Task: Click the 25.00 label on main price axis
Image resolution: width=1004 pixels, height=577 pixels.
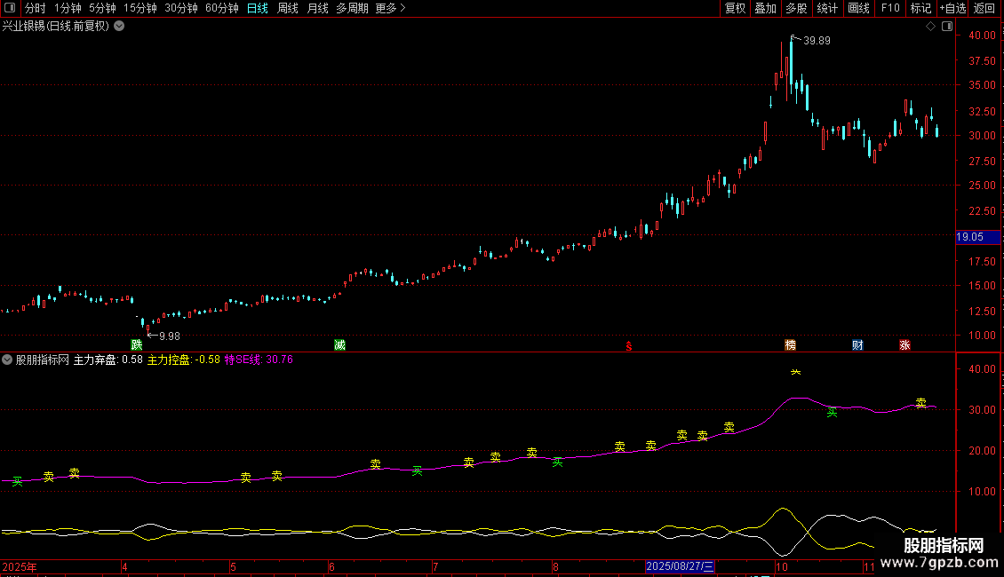Action: coord(982,186)
